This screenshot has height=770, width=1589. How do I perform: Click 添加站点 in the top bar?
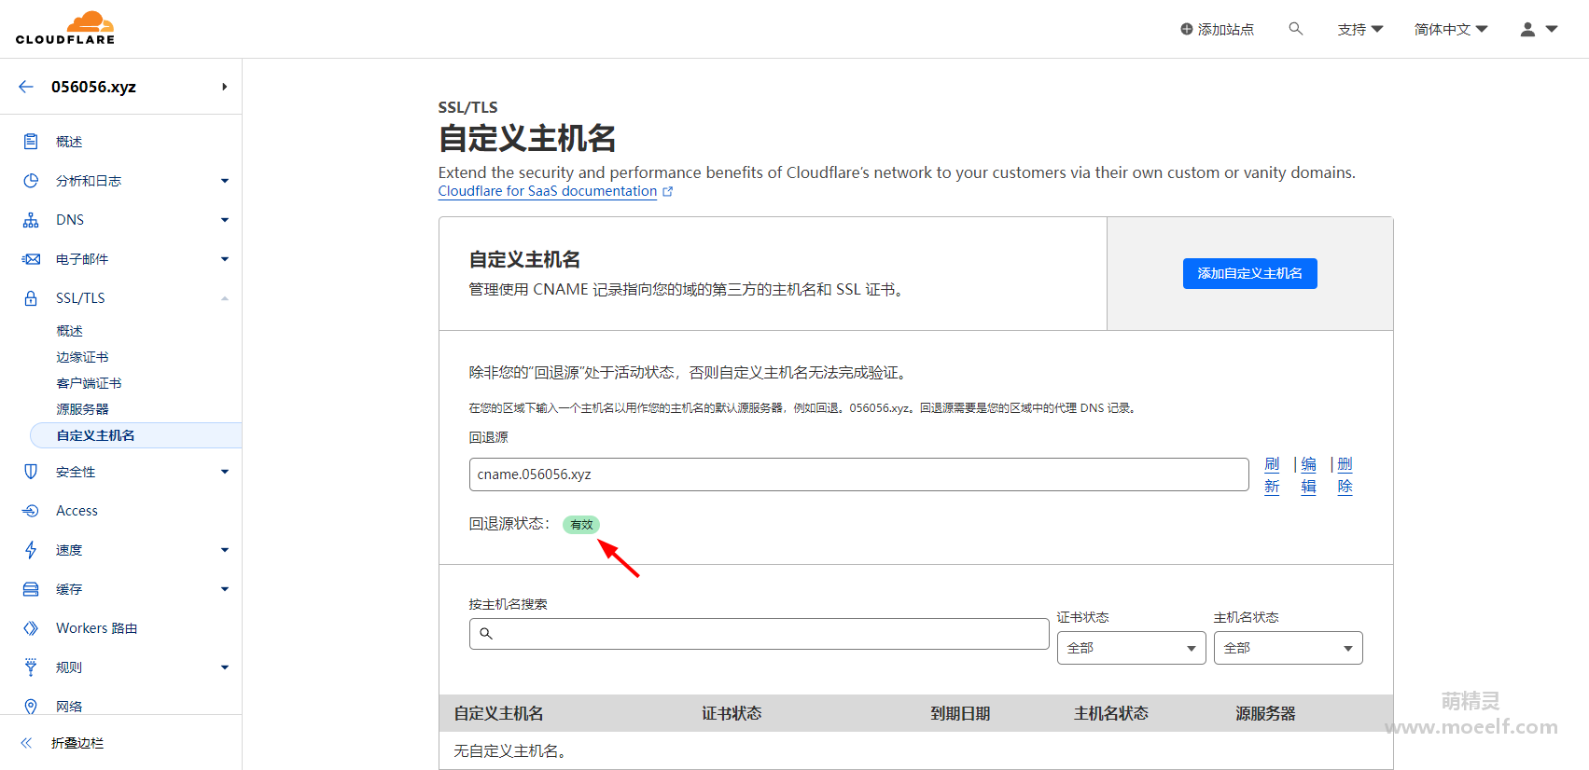(x=1218, y=29)
